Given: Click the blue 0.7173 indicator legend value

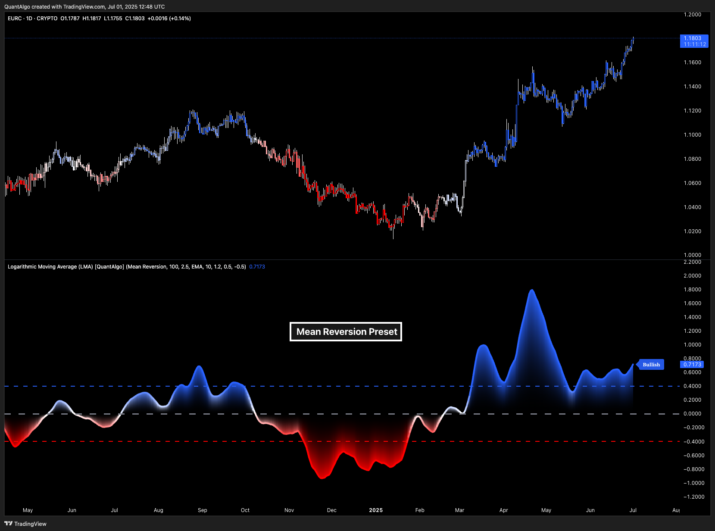Looking at the screenshot, I should point(257,267).
